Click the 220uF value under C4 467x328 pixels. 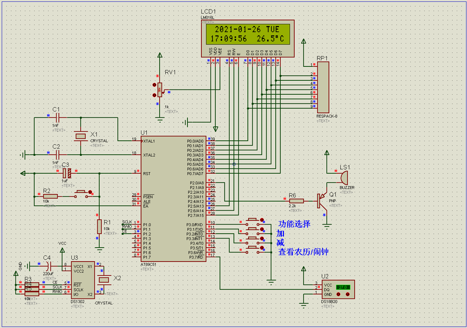click(48, 274)
